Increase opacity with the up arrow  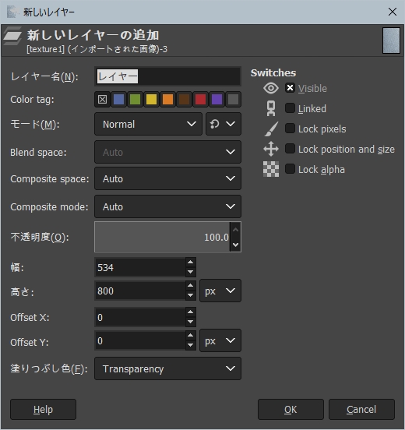(235, 230)
